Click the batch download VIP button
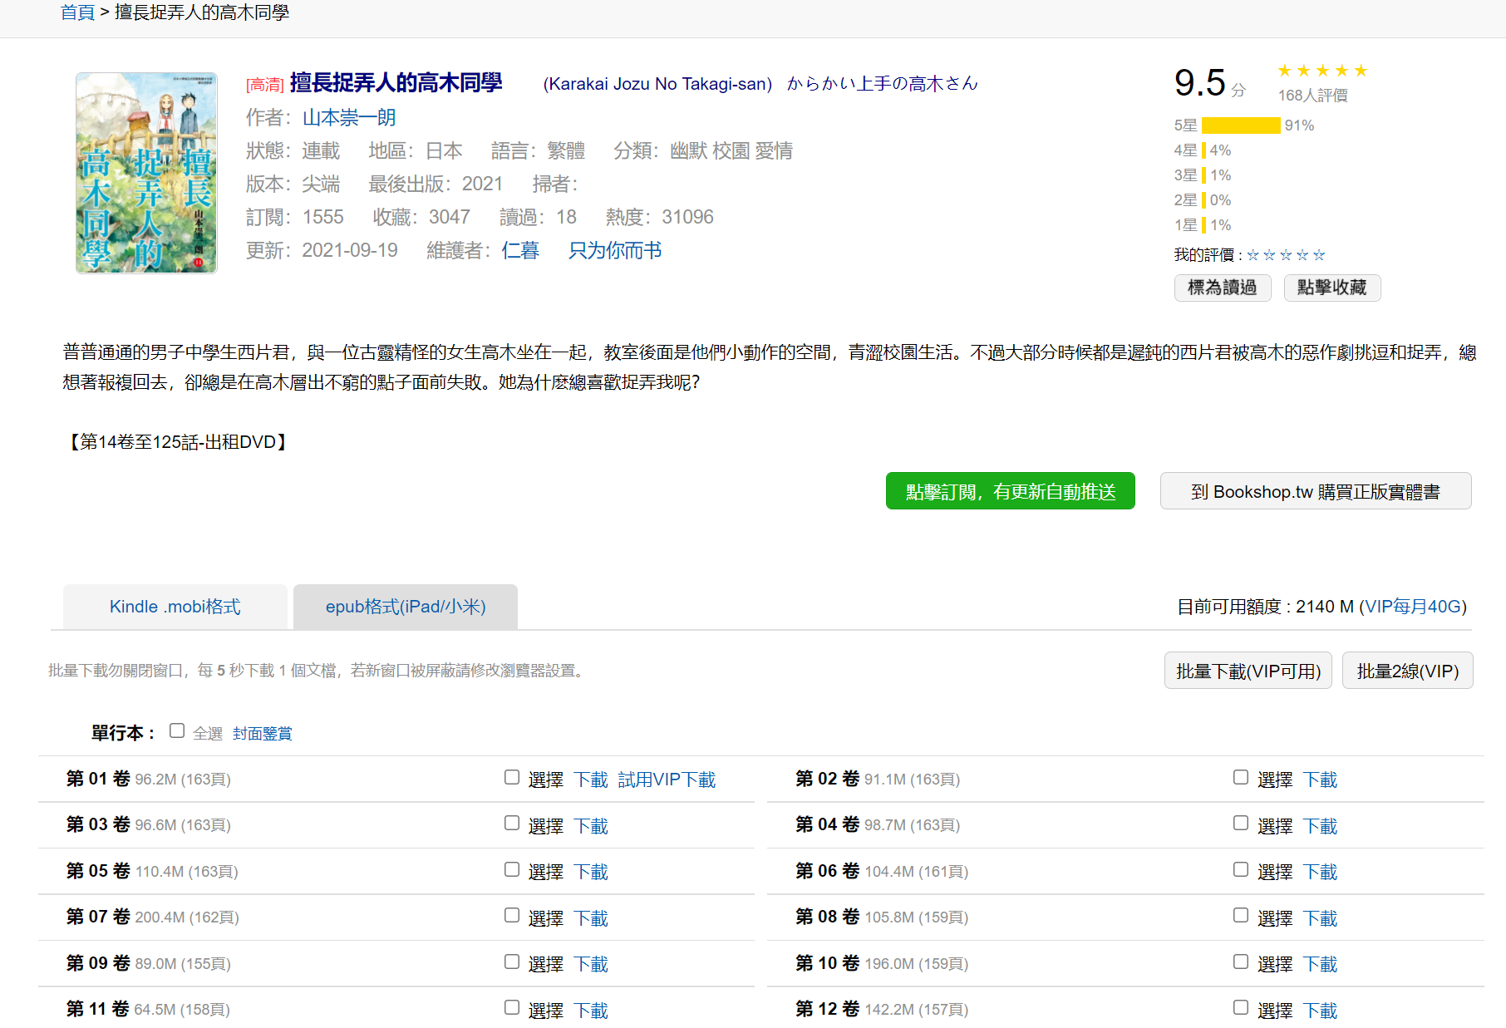 tap(1248, 671)
